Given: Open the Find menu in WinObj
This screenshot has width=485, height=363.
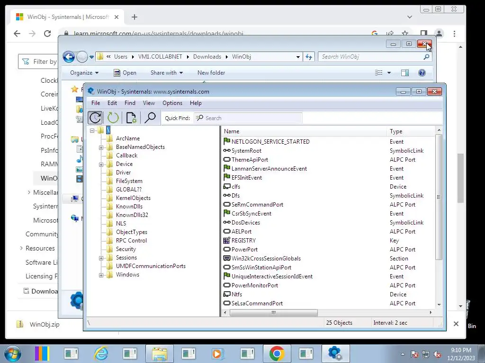Looking at the screenshot, I should tap(130, 103).
